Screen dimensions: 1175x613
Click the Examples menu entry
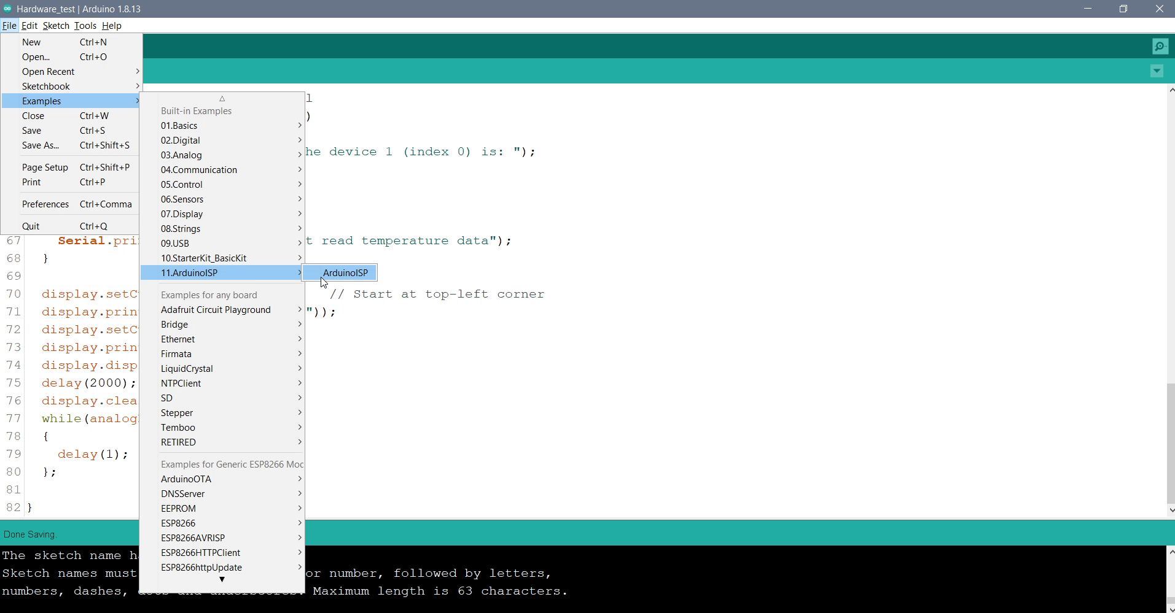click(x=72, y=101)
